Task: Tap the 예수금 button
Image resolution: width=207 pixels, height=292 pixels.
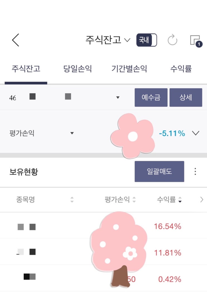Action: click(151, 97)
